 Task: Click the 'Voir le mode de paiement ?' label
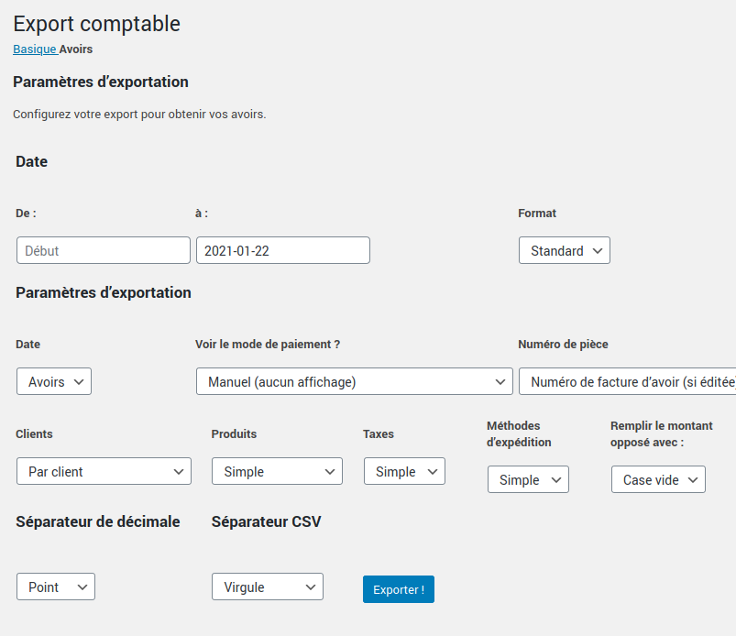pos(268,345)
